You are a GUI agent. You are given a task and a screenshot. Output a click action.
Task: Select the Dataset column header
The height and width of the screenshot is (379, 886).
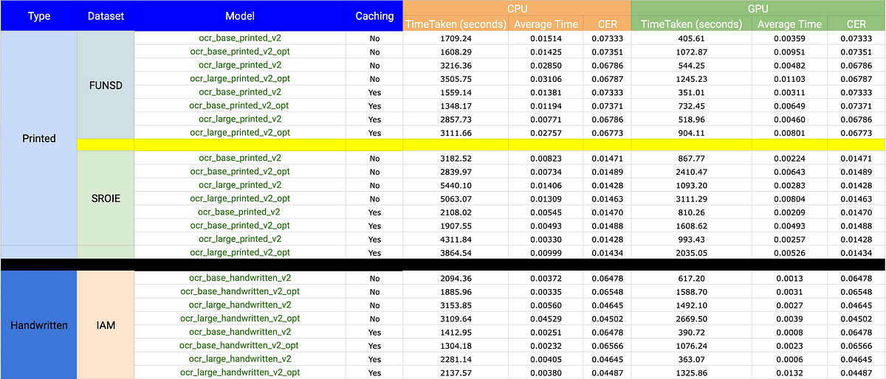pos(106,15)
